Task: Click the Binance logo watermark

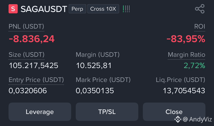Action: [178, 119]
